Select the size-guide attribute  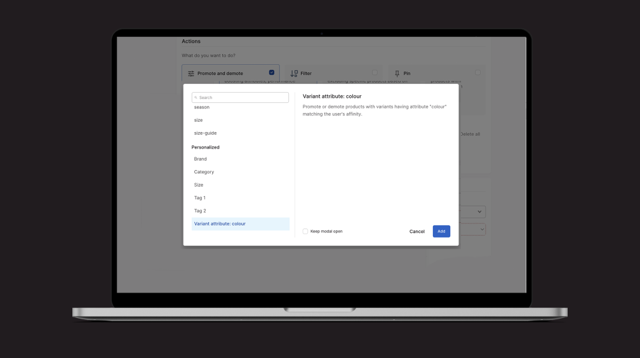(205, 133)
